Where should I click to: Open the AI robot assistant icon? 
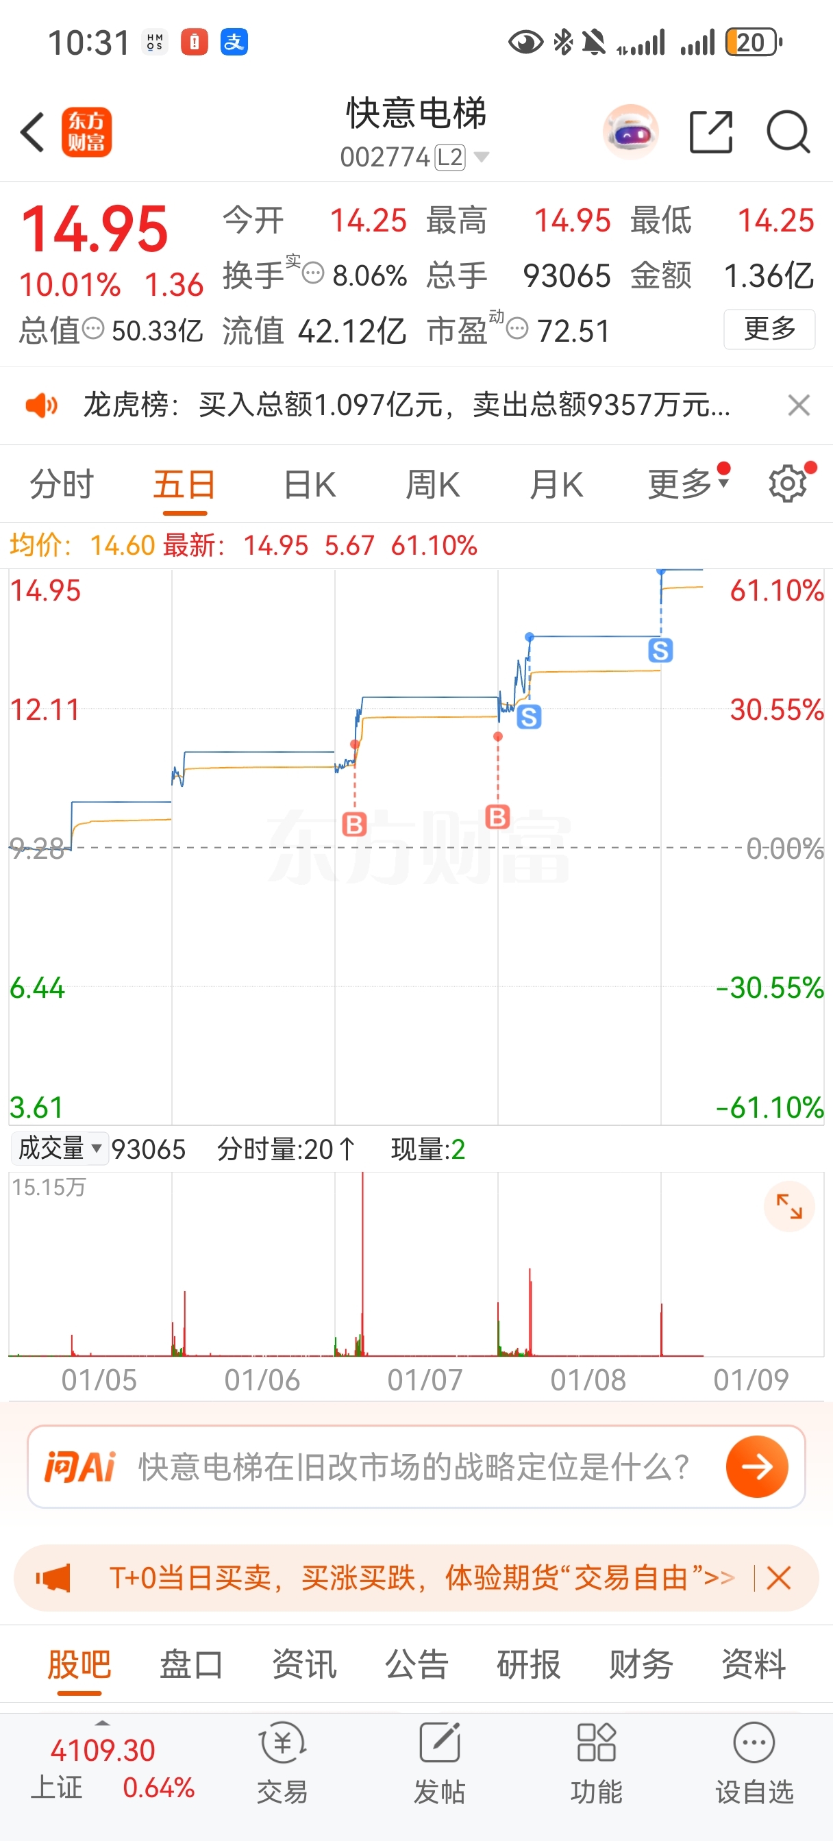630,132
